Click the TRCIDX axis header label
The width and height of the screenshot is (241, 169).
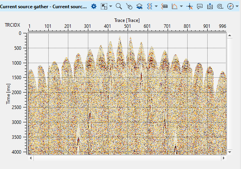[x=13, y=25]
